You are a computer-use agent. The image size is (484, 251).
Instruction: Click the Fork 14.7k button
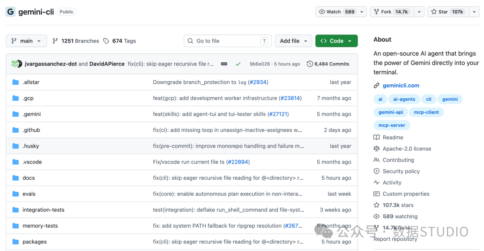(x=392, y=12)
